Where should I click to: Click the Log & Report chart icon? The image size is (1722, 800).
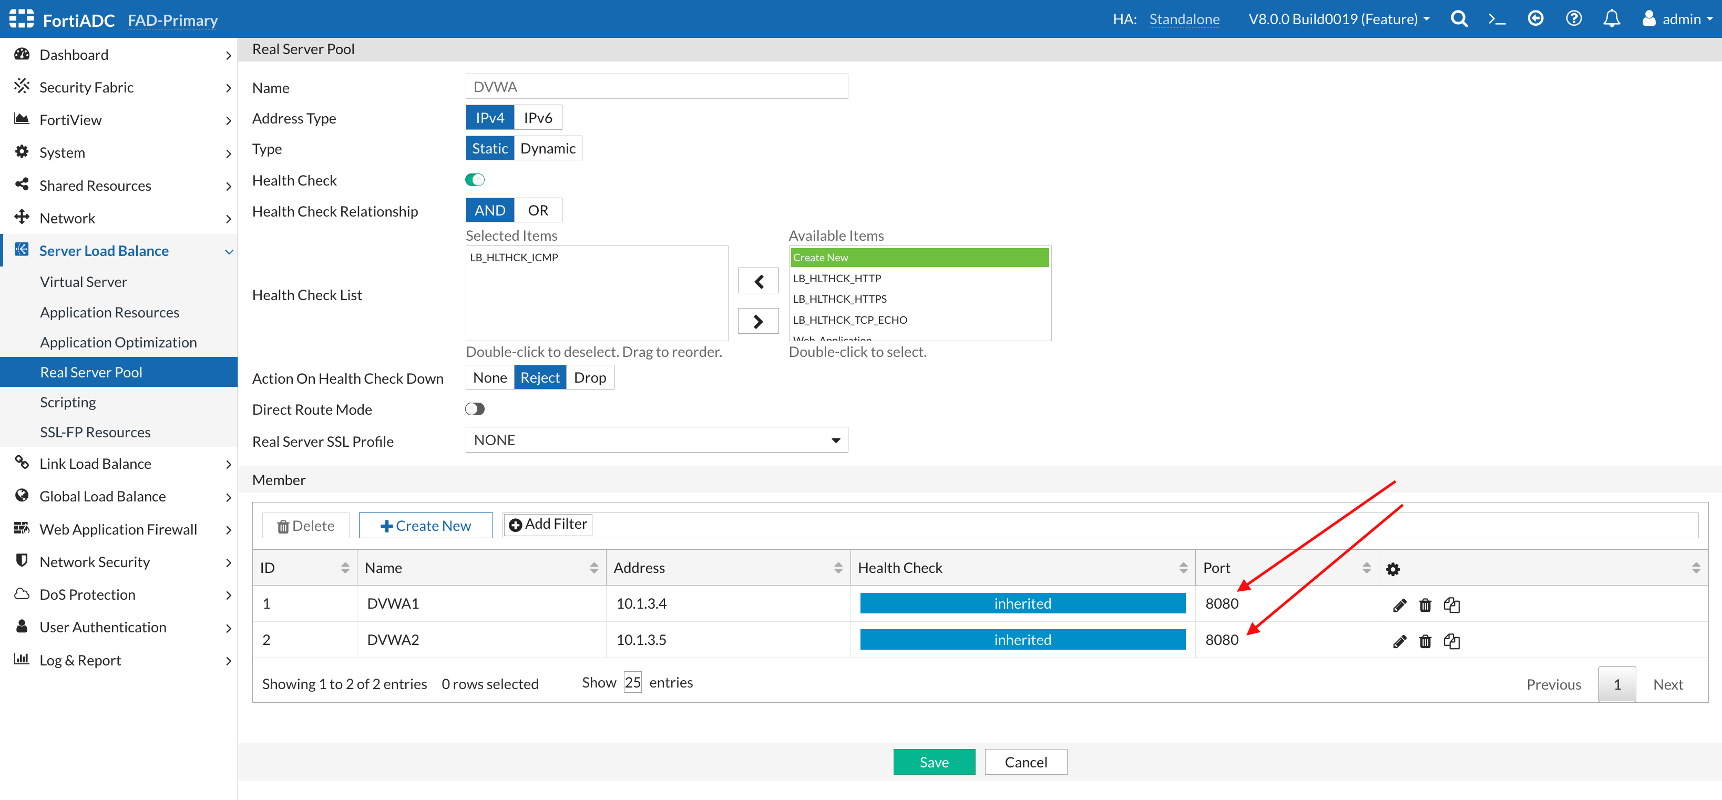pyautogui.click(x=22, y=659)
